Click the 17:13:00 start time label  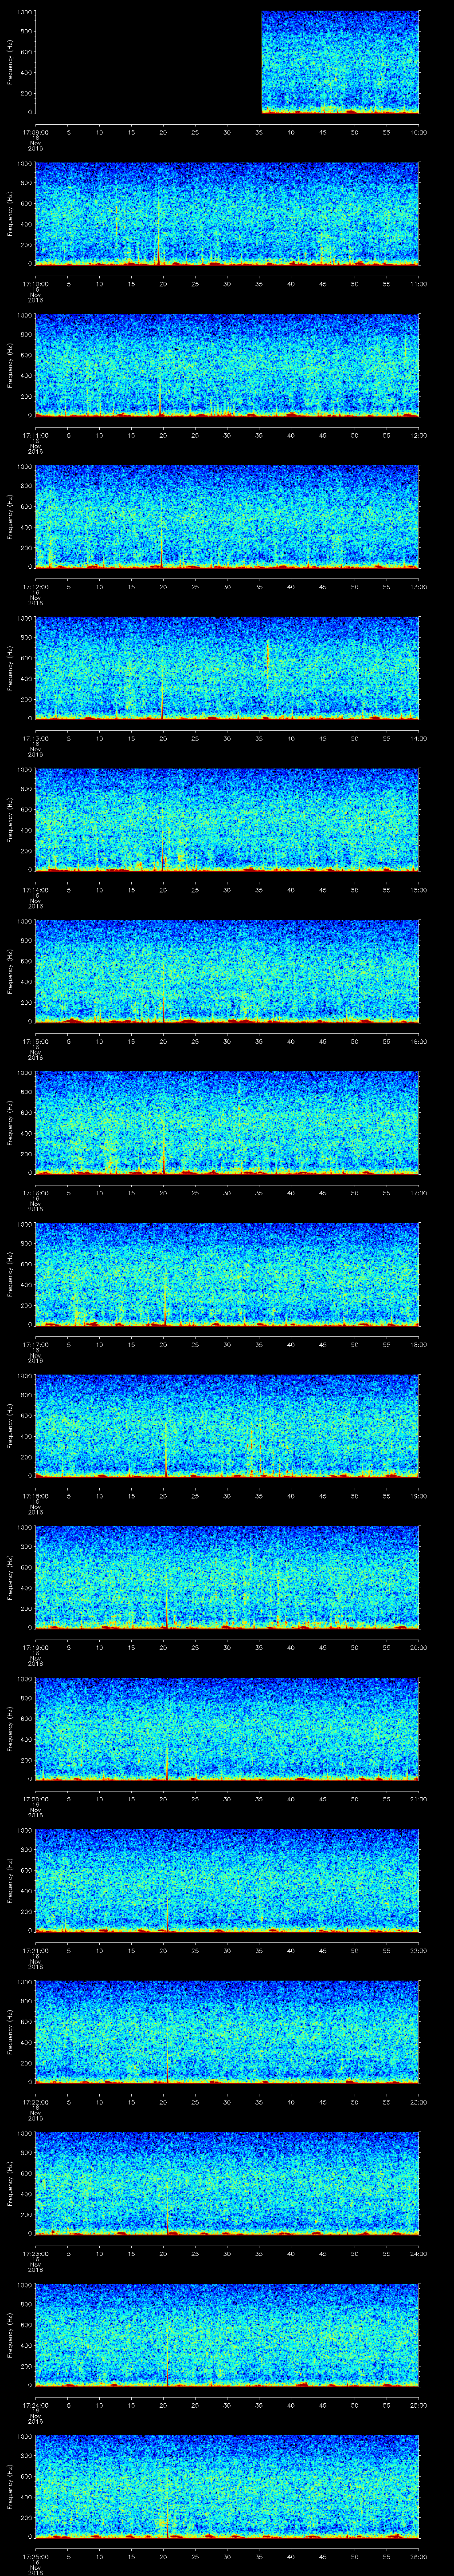(x=35, y=738)
